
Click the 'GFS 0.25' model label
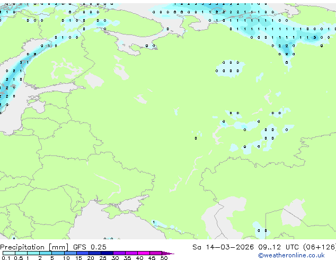pyautogui.click(x=90, y=247)
